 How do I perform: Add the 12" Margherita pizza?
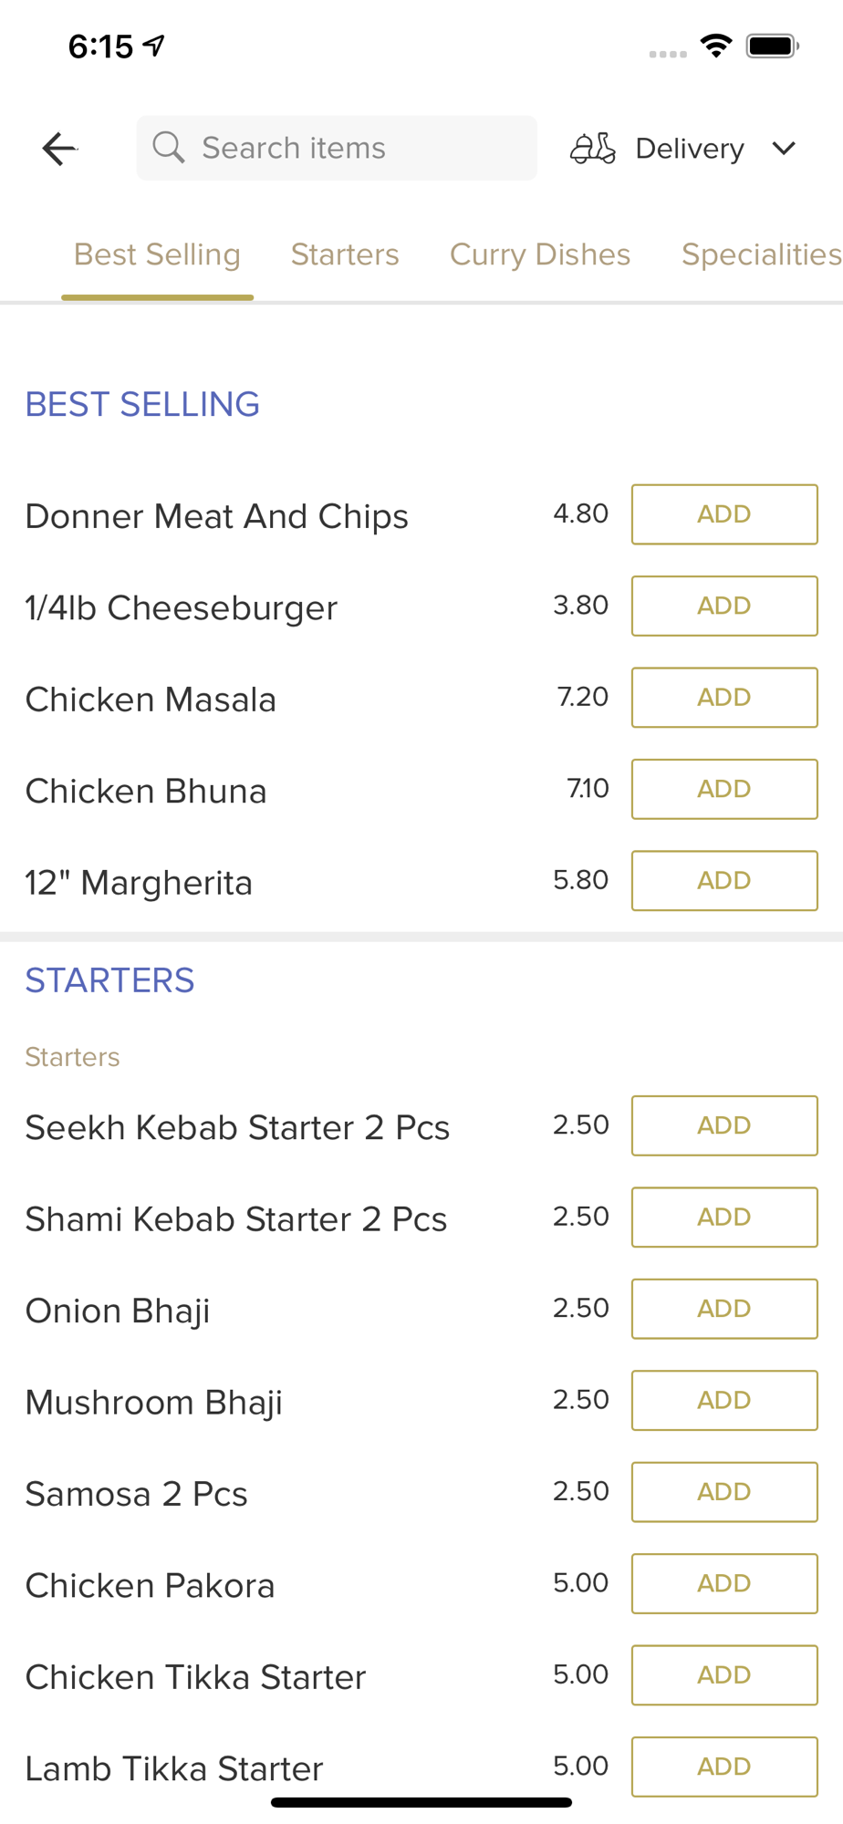(x=724, y=881)
